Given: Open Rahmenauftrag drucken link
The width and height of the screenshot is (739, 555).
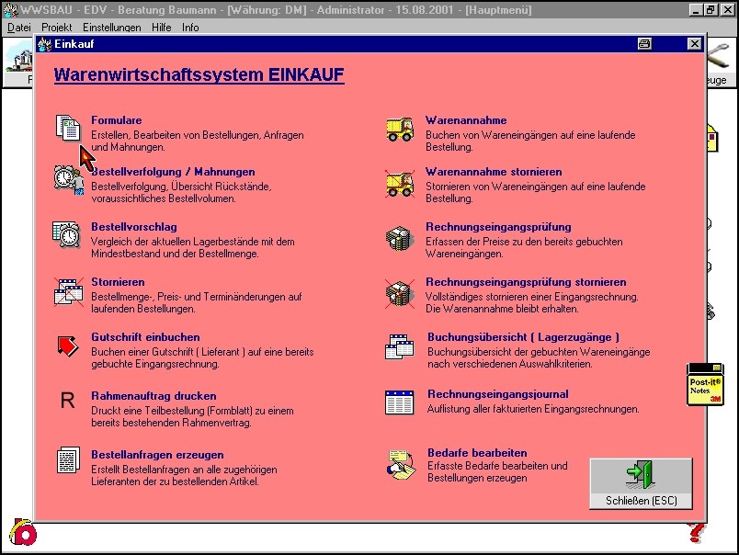Looking at the screenshot, I should point(154,396).
